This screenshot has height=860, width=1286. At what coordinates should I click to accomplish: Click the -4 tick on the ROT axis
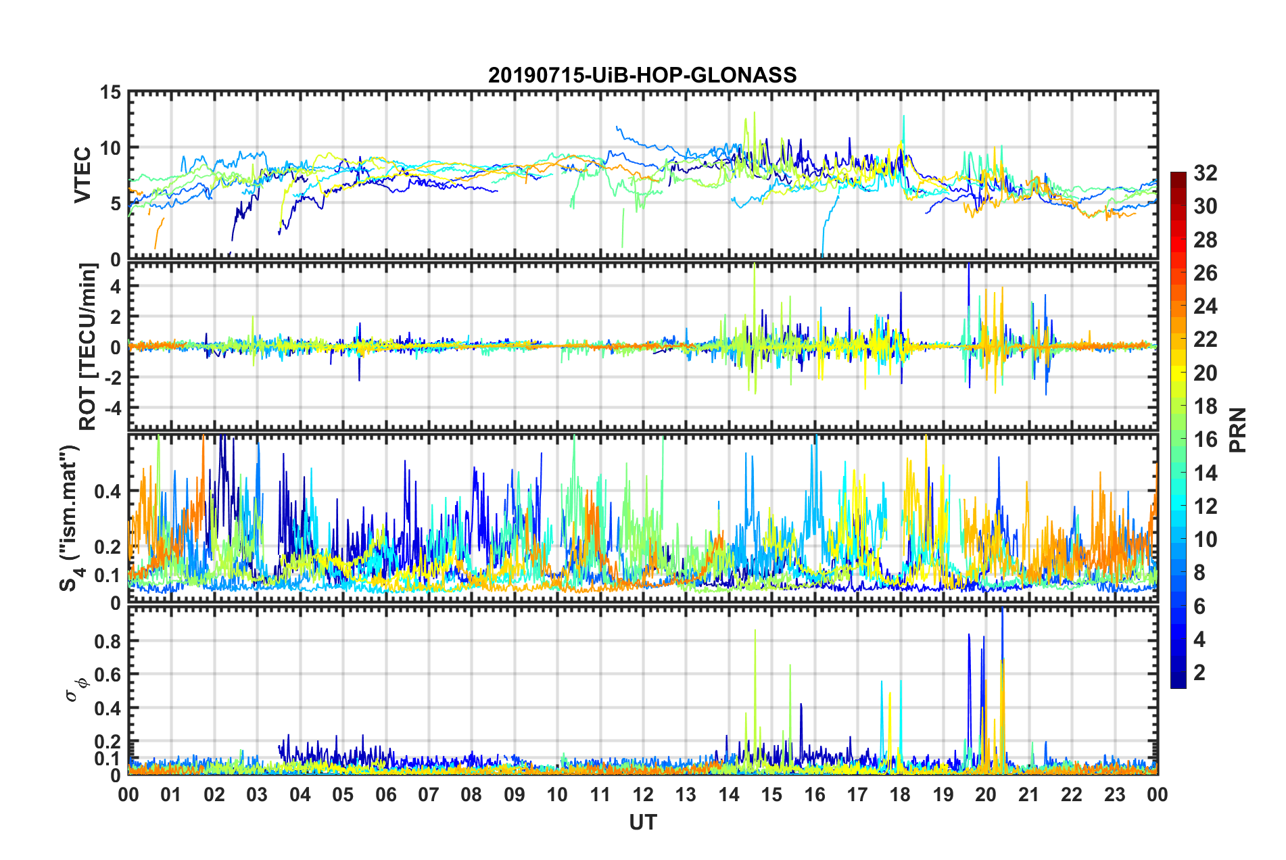coord(113,408)
